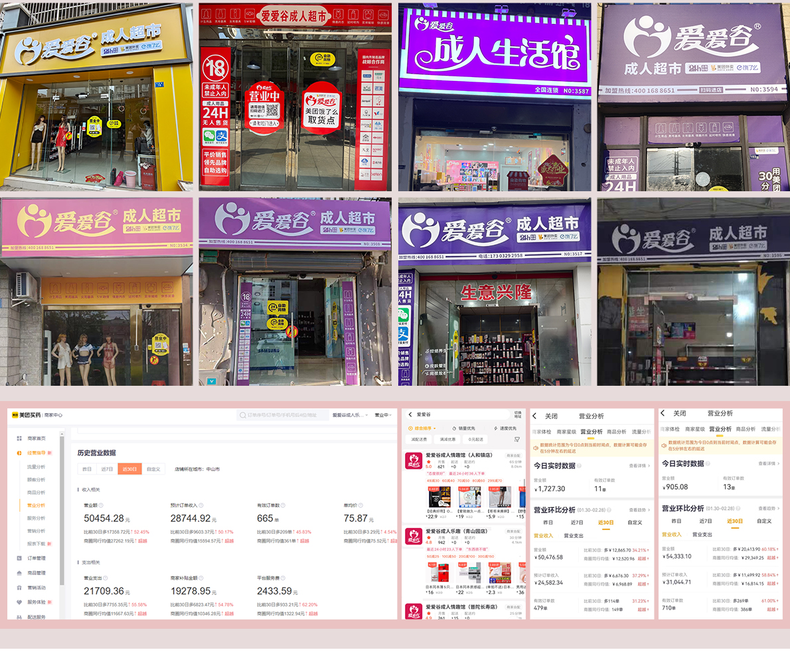Tap 关闭 in the ¥905.08 analysis panel

680,413
